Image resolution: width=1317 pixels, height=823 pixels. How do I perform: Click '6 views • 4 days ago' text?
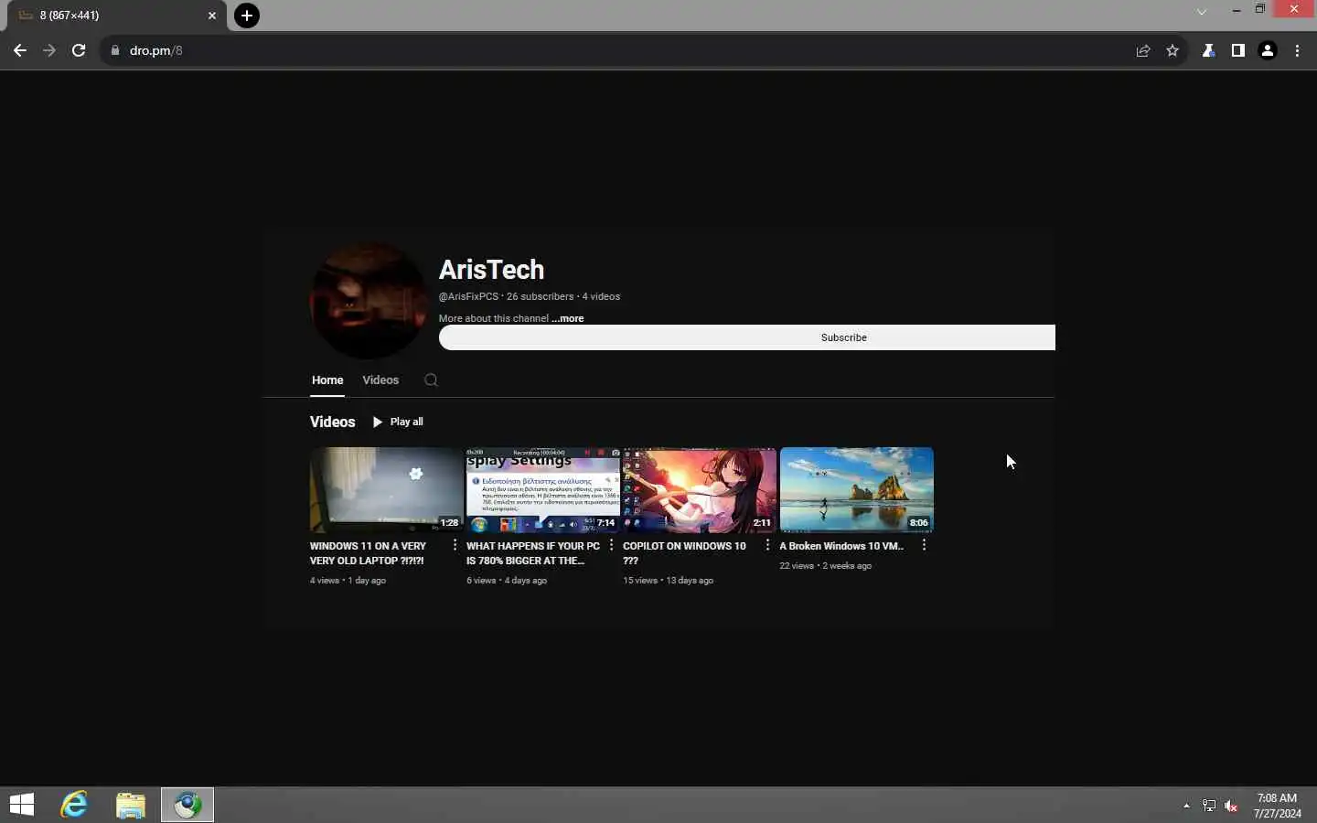point(507,581)
